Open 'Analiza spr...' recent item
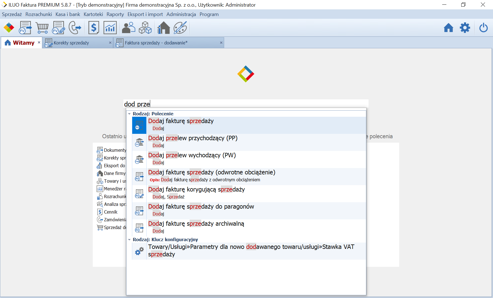The width and height of the screenshot is (493, 298). click(112, 204)
